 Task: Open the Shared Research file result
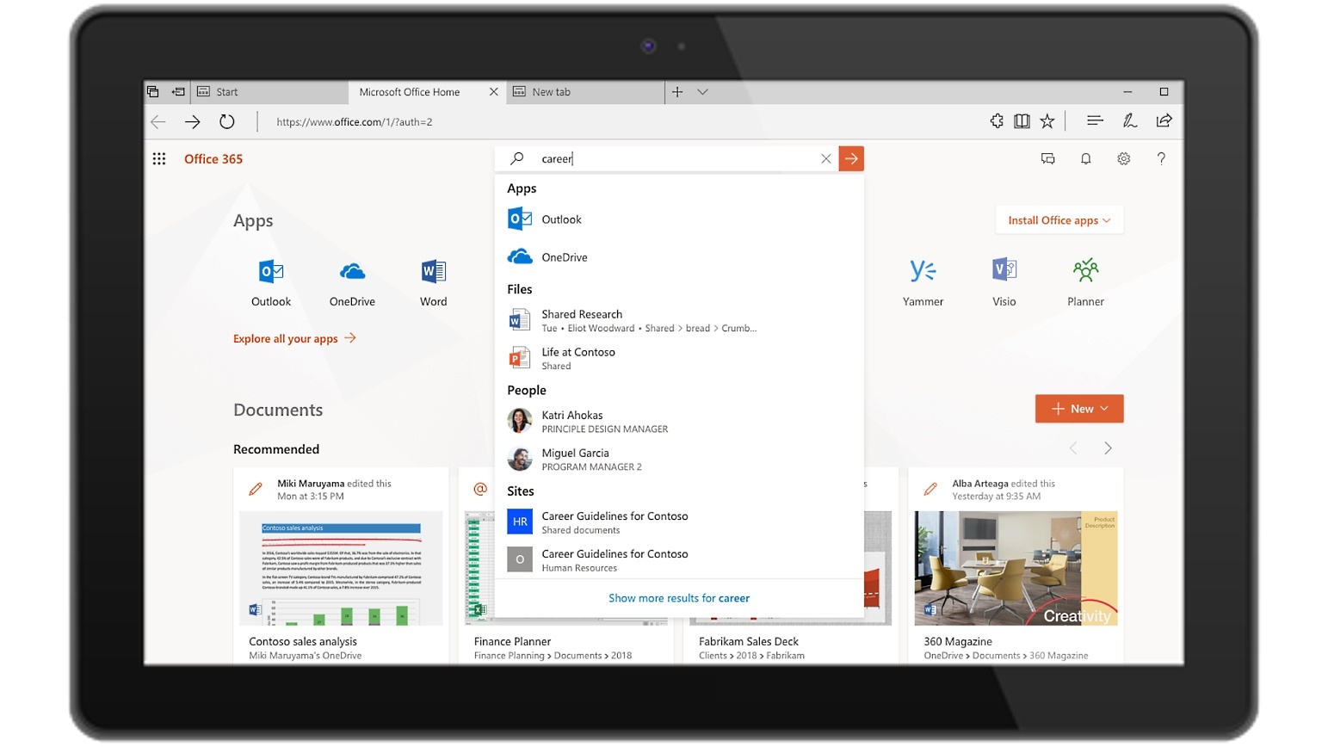(679, 320)
